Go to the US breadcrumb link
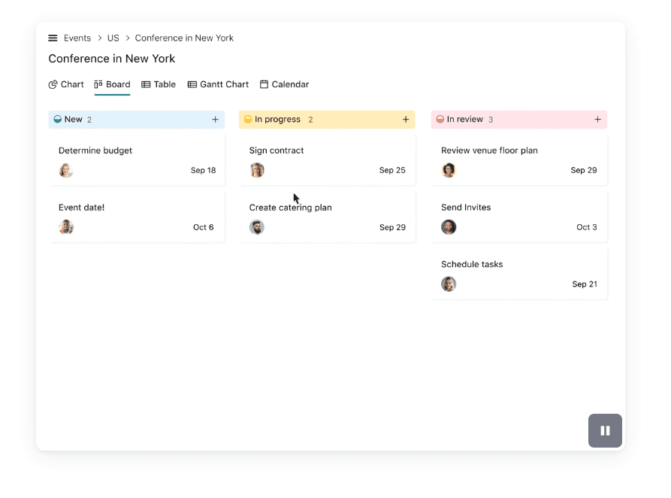The height and width of the screenshot is (498, 671). click(113, 38)
